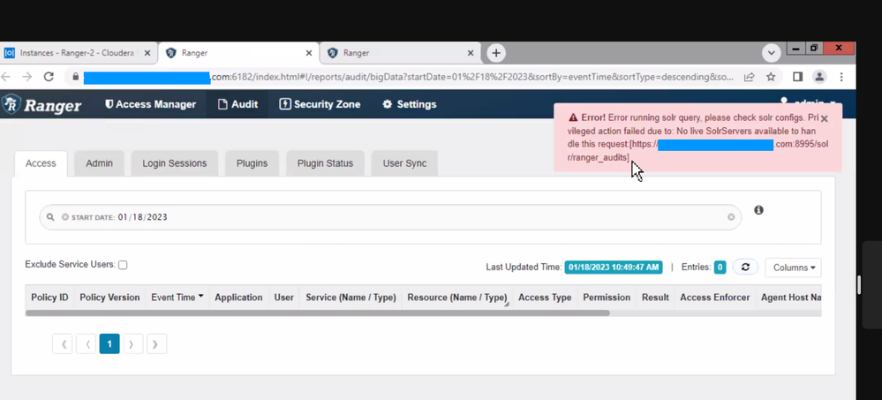The image size is (882, 400).
Task: Toggle Exclude Service Users checkbox
Action: [123, 264]
